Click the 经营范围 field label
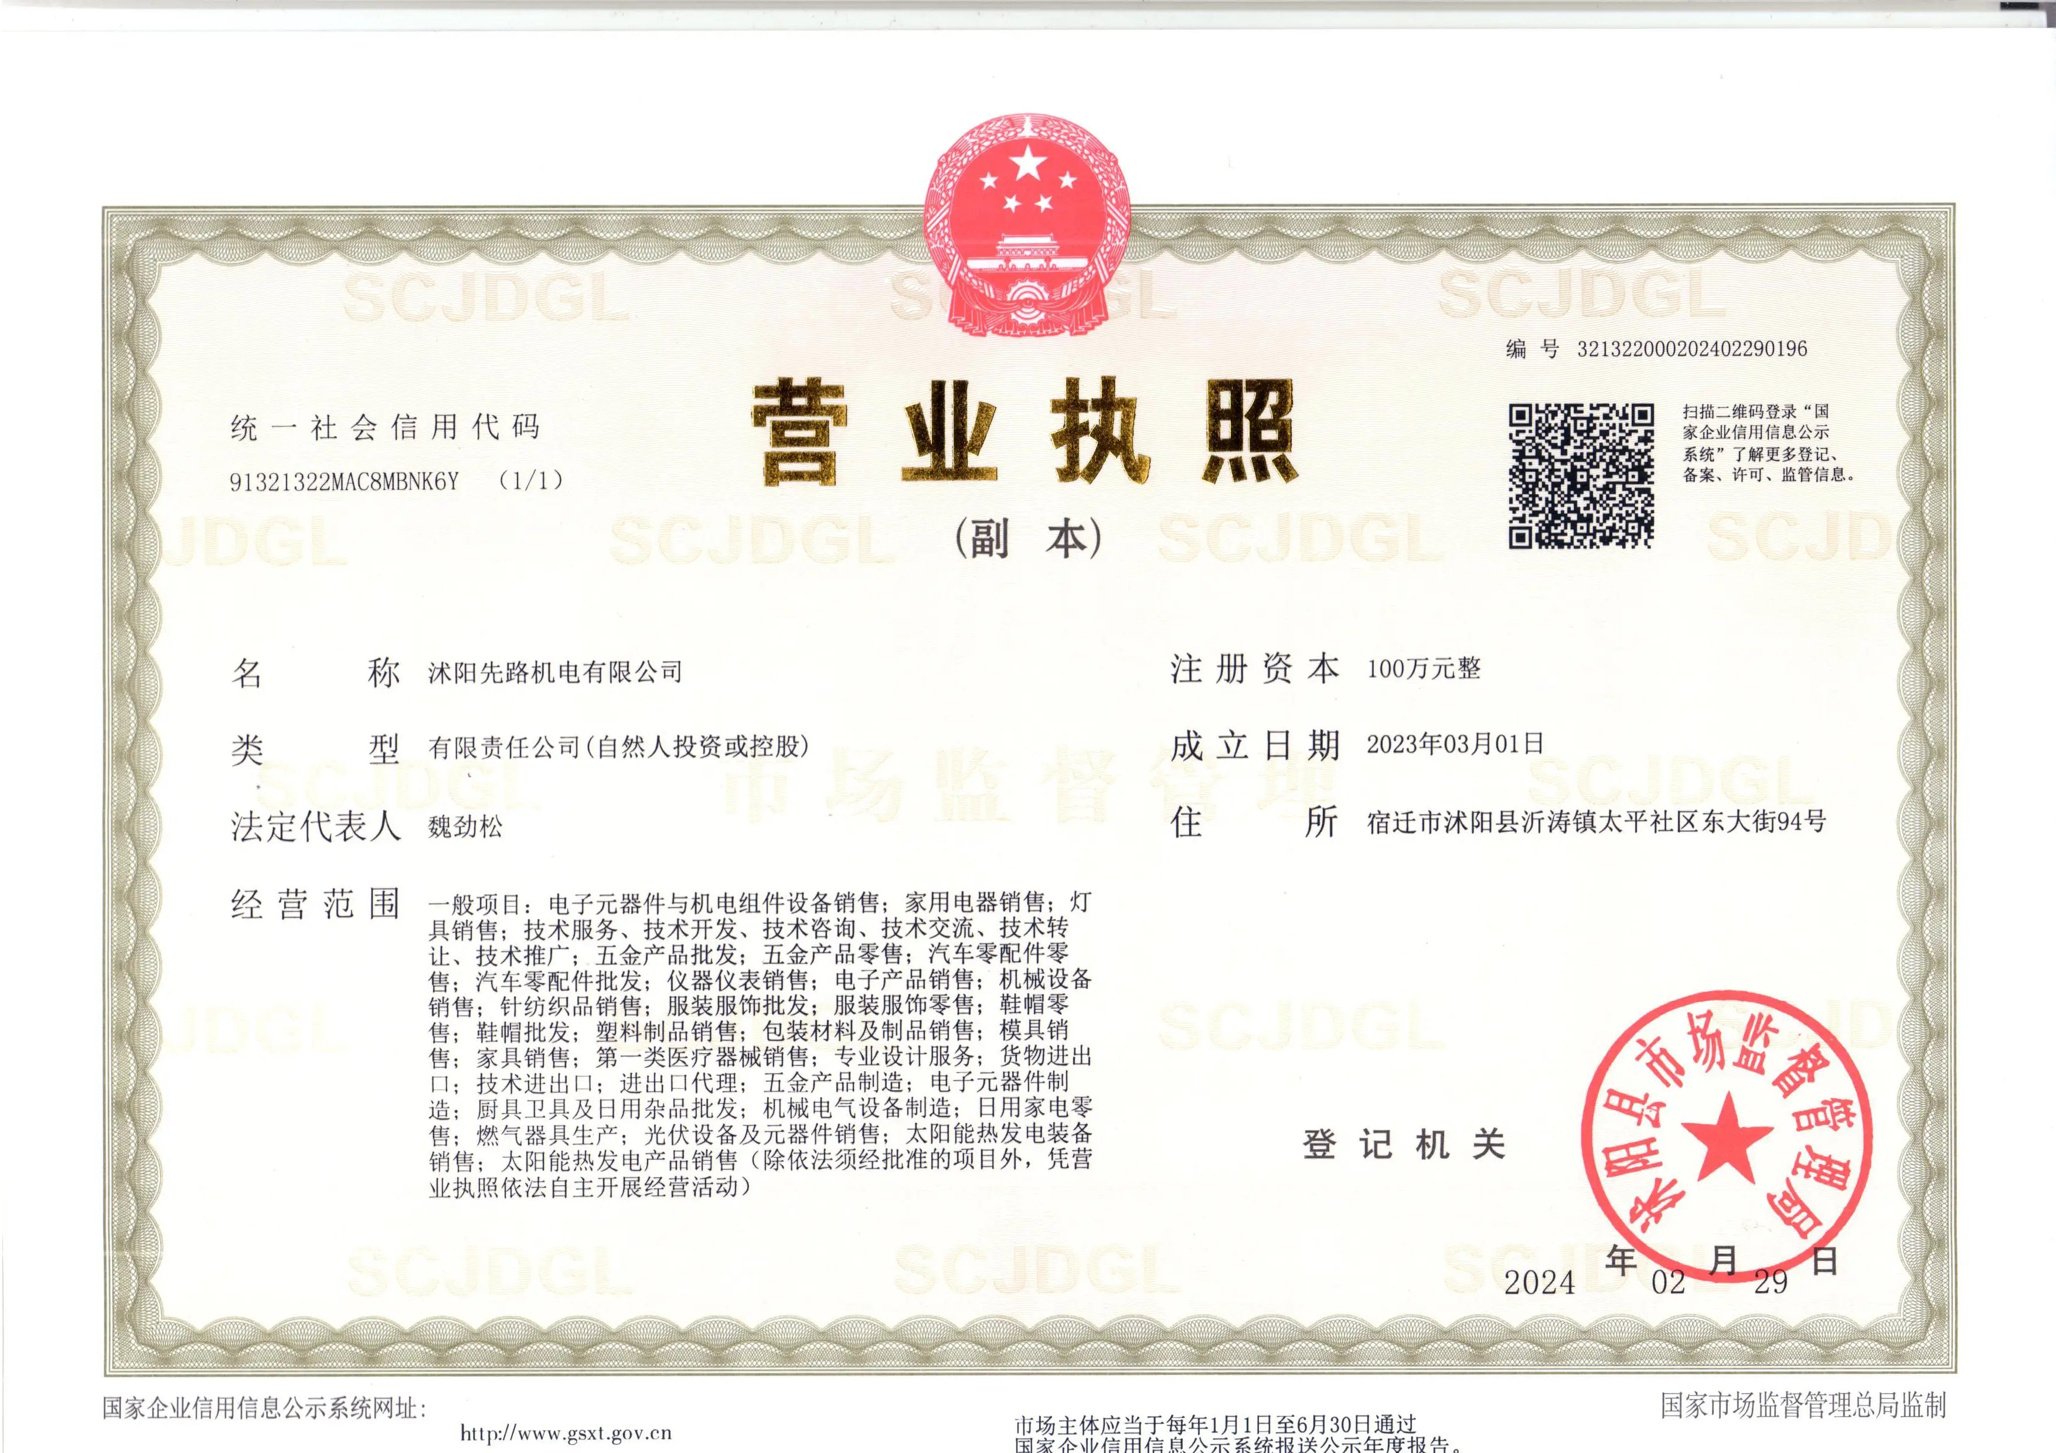The height and width of the screenshot is (1453, 2056). click(314, 904)
